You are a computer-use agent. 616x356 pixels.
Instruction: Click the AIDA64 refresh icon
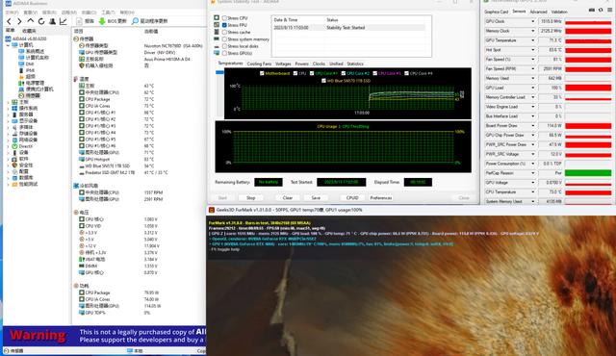coord(41,21)
